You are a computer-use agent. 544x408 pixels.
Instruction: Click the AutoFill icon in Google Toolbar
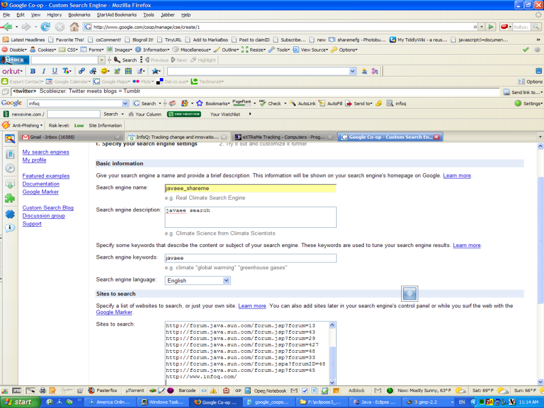coord(322,104)
